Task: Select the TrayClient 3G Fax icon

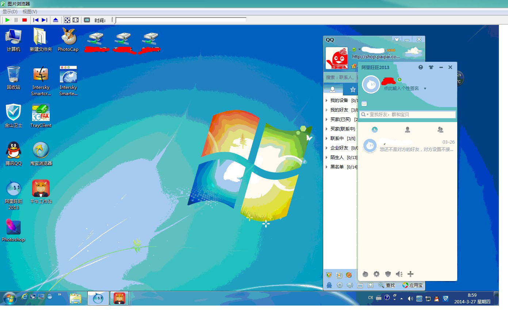Action: 41,116
